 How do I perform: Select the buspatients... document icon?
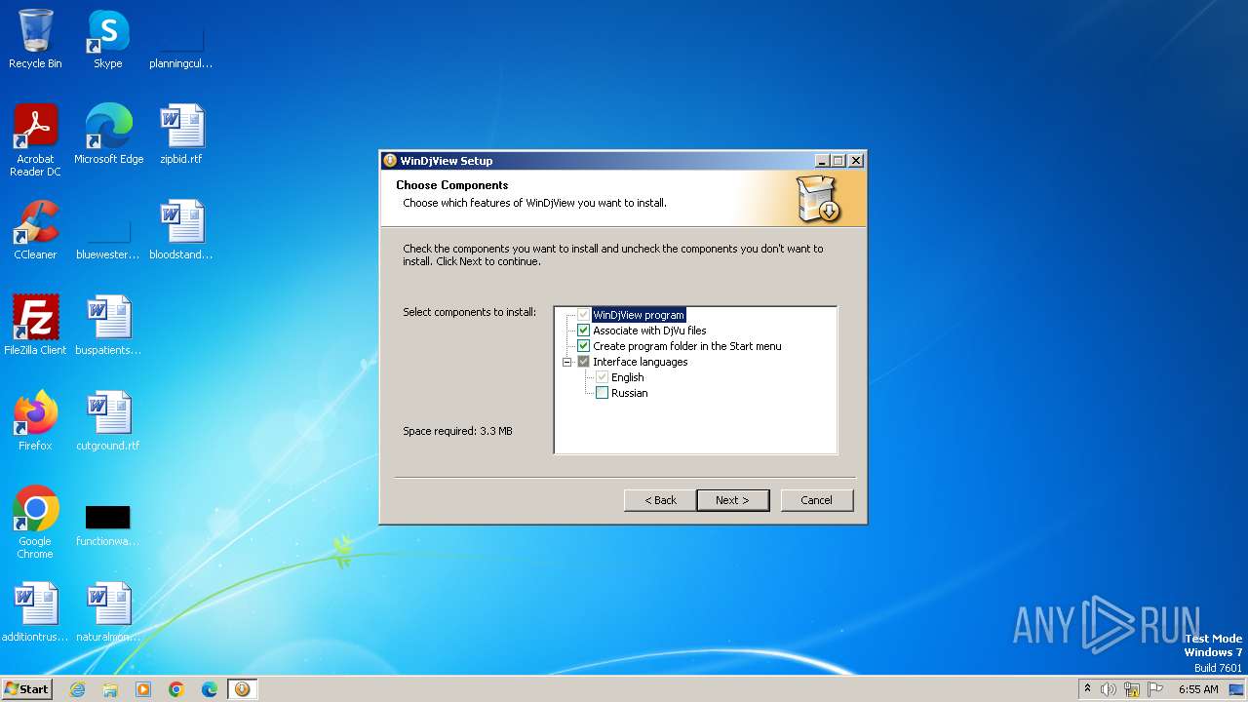[108, 326]
